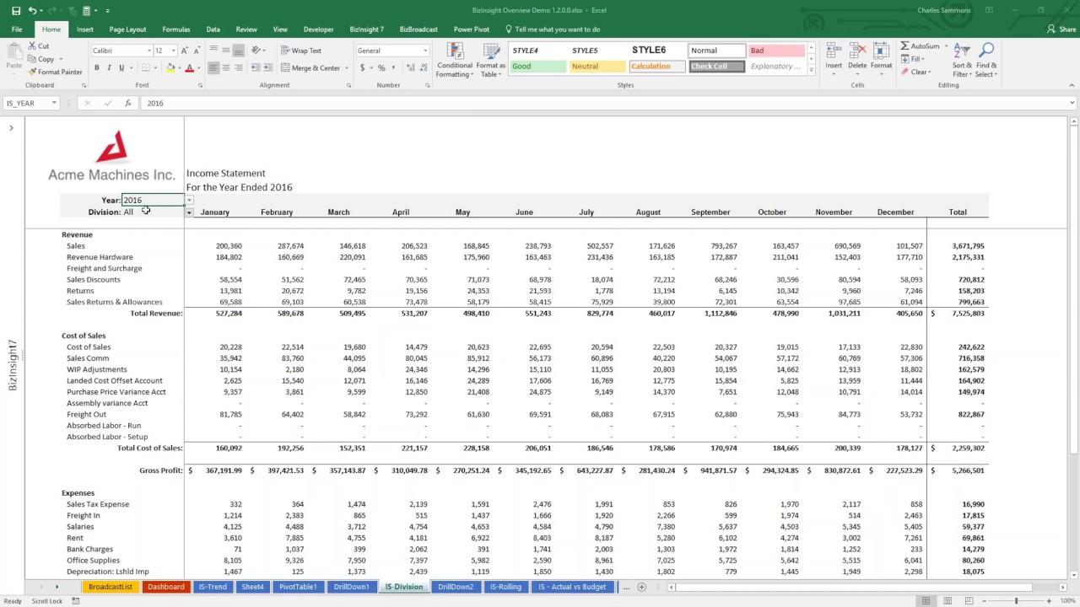The image size is (1080, 607).
Task: Click the Format Painter brush icon
Action: (32, 72)
